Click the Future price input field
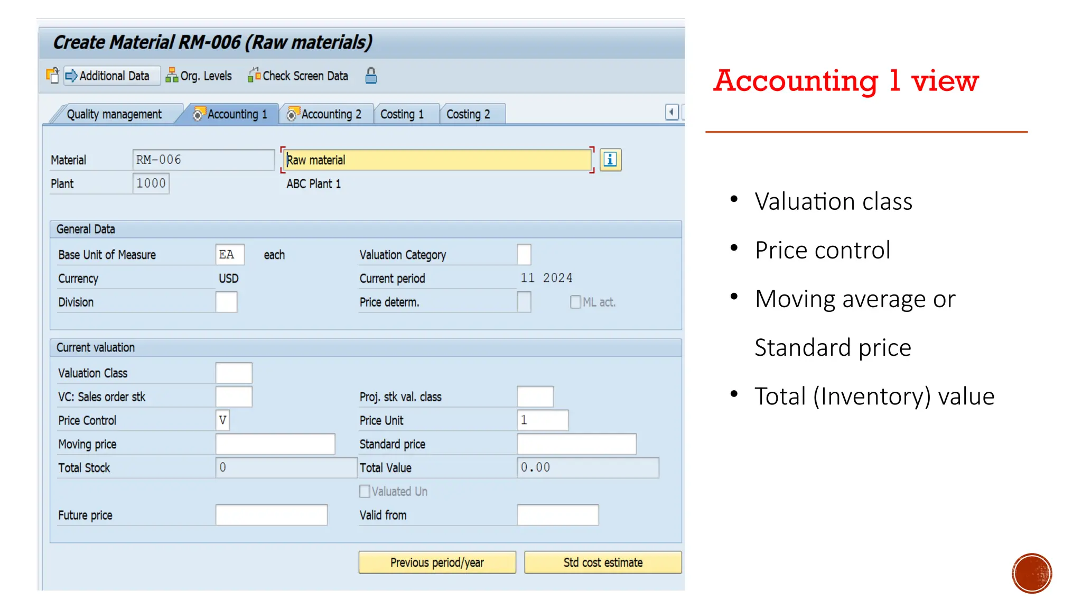1082x609 pixels. coord(272,515)
